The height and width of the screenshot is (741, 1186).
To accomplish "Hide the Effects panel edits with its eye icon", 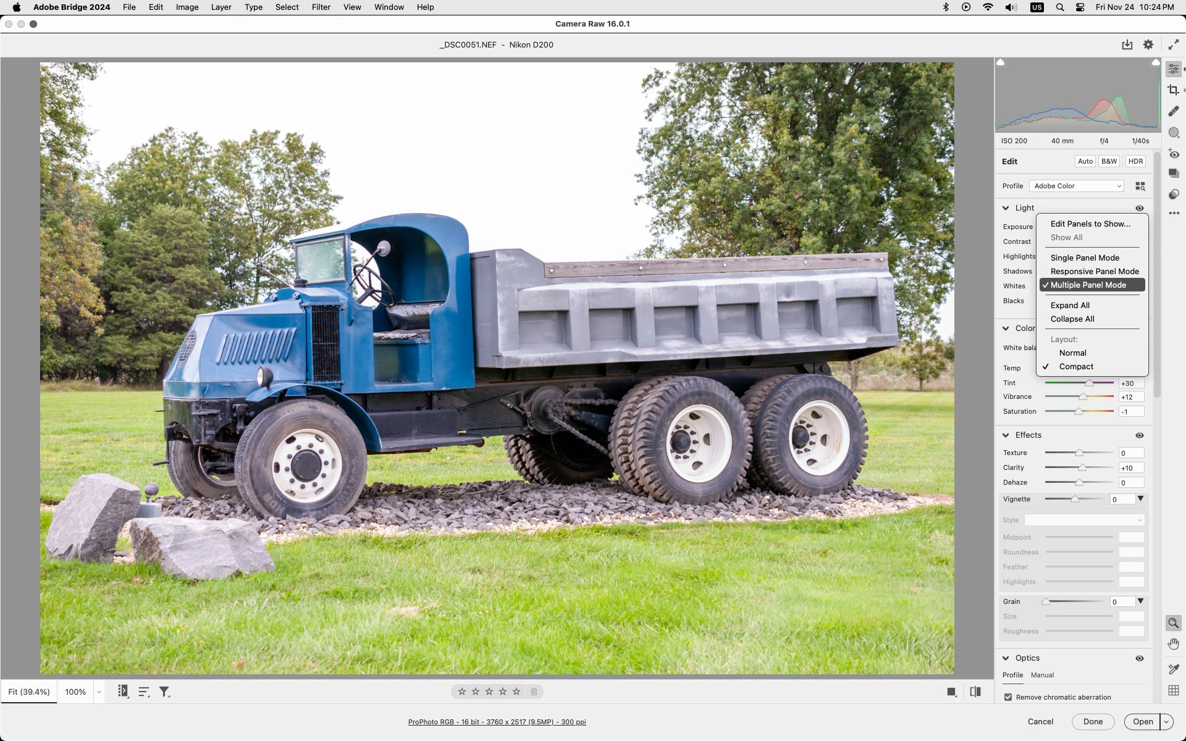I will click(1139, 435).
